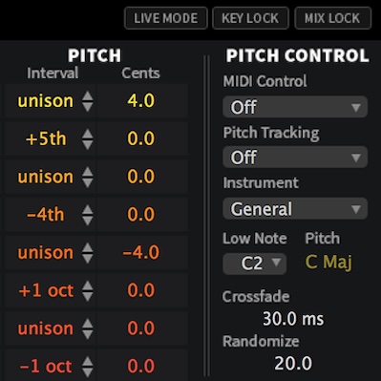Enable KEY LOCK
381x381 pixels.
pyautogui.click(x=250, y=18)
